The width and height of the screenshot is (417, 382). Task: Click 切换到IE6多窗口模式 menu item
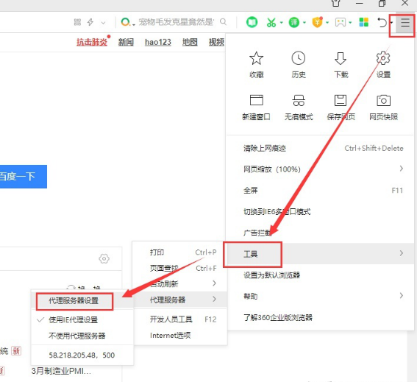[321, 211]
